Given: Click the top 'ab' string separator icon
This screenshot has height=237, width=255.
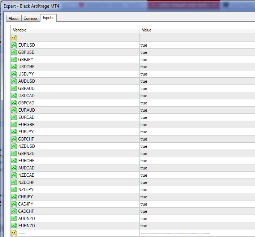Looking at the screenshot, I should tap(14, 38).
